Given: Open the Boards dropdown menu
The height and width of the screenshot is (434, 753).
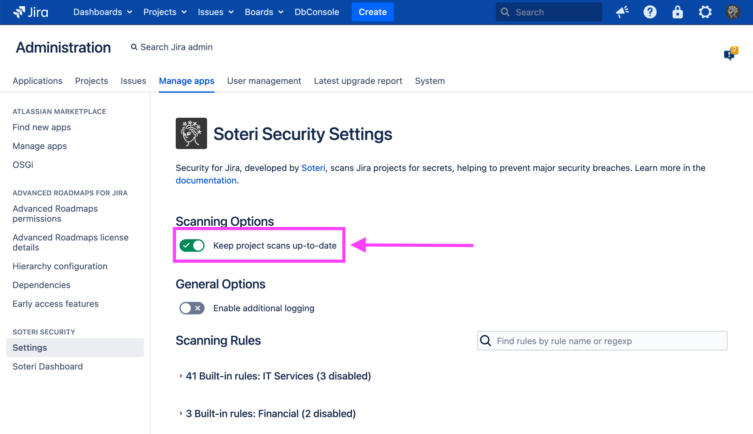Looking at the screenshot, I should click(264, 12).
